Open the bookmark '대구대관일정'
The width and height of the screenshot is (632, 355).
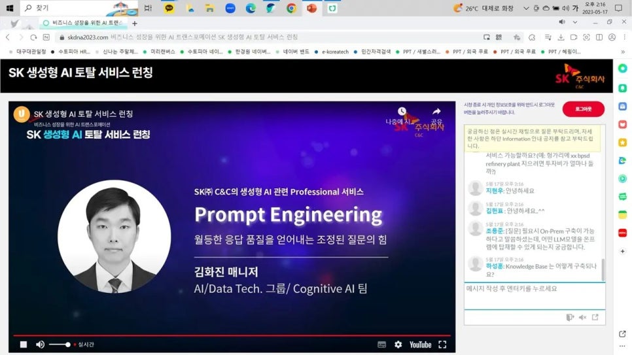click(x=28, y=52)
